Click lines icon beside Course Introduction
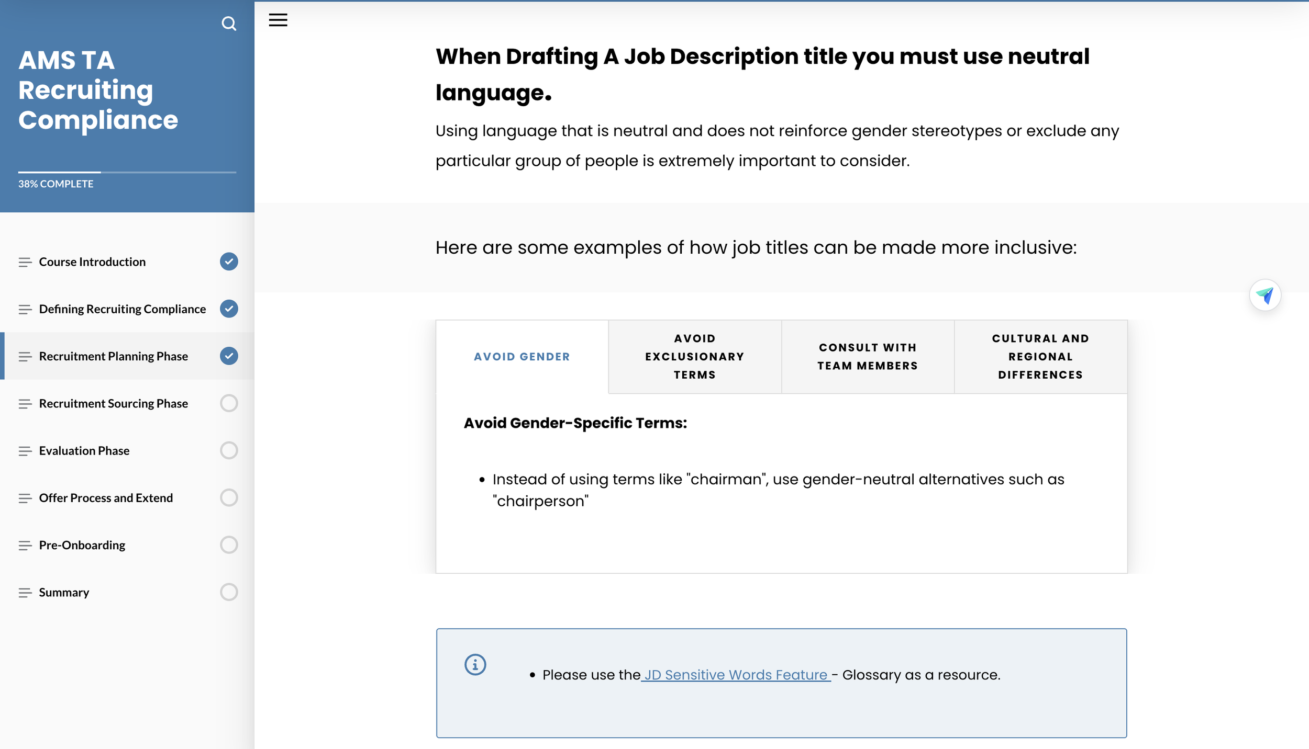This screenshot has width=1309, height=749. (25, 262)
